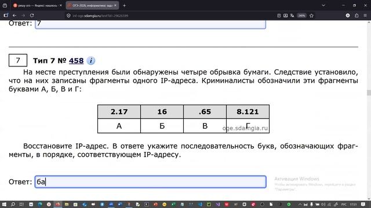This screenshot has height=208, width=371.
Task: Click the page vertical scrollbar thumb
Action: 369,92
